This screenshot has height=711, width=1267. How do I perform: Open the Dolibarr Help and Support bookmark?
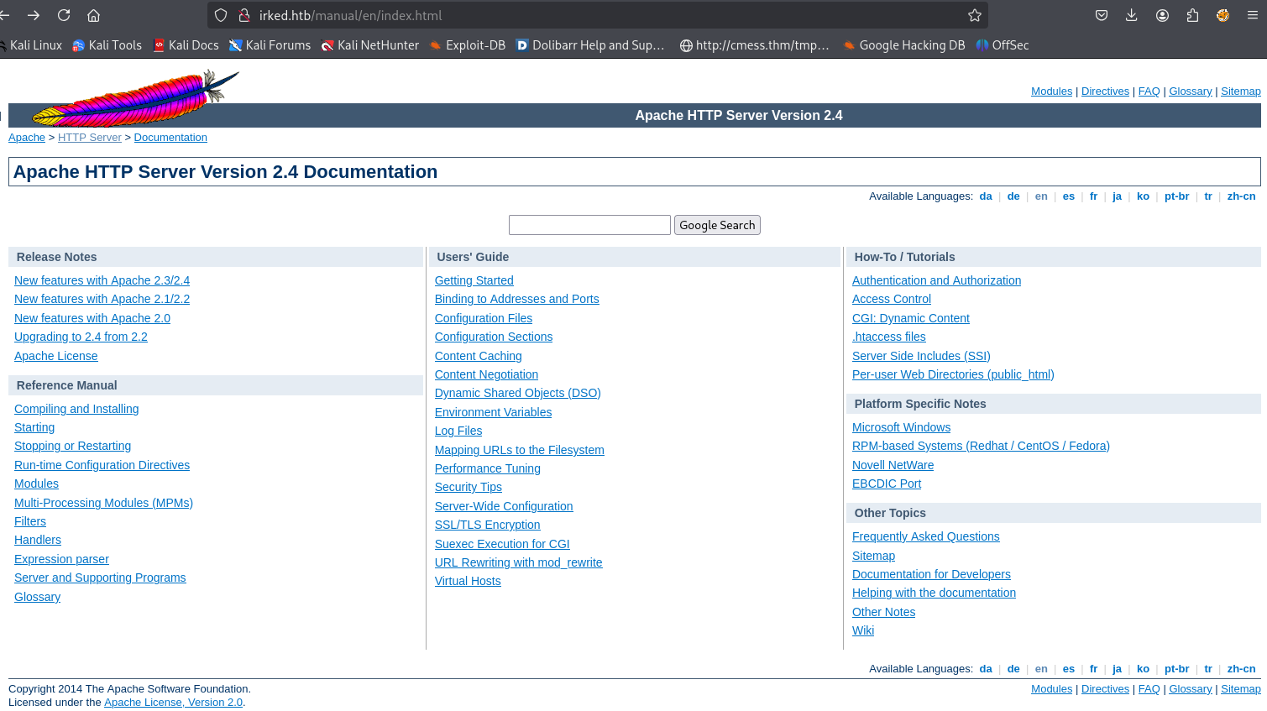point(590,45)
